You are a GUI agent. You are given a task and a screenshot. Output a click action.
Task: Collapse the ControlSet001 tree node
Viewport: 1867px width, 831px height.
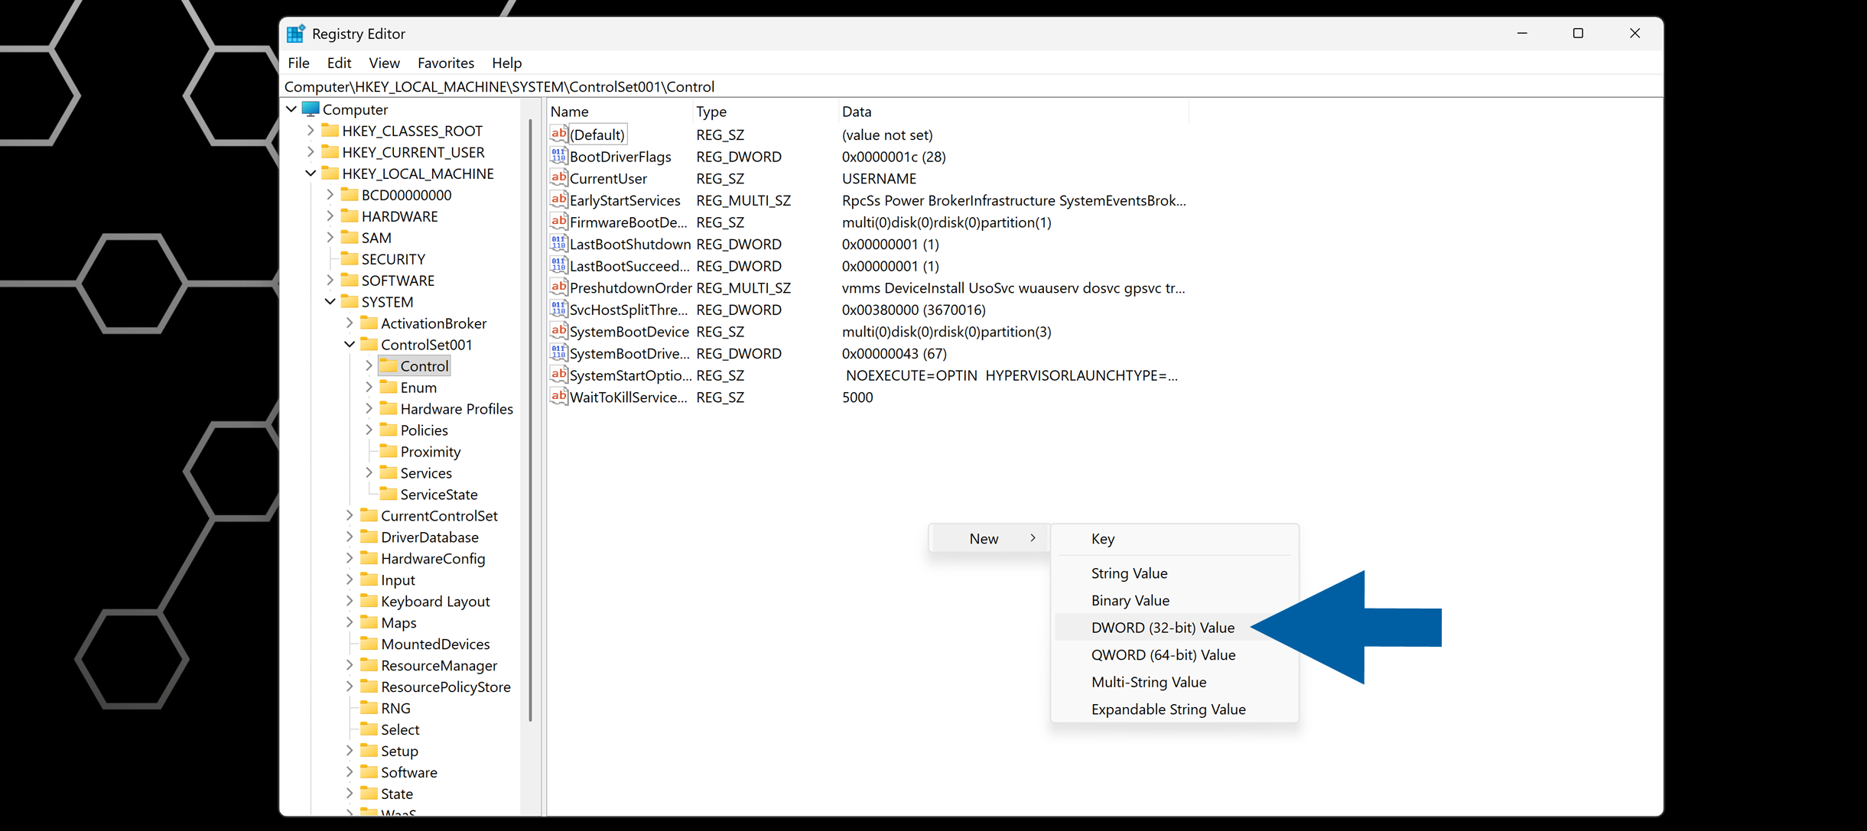(x=350, y=345)
